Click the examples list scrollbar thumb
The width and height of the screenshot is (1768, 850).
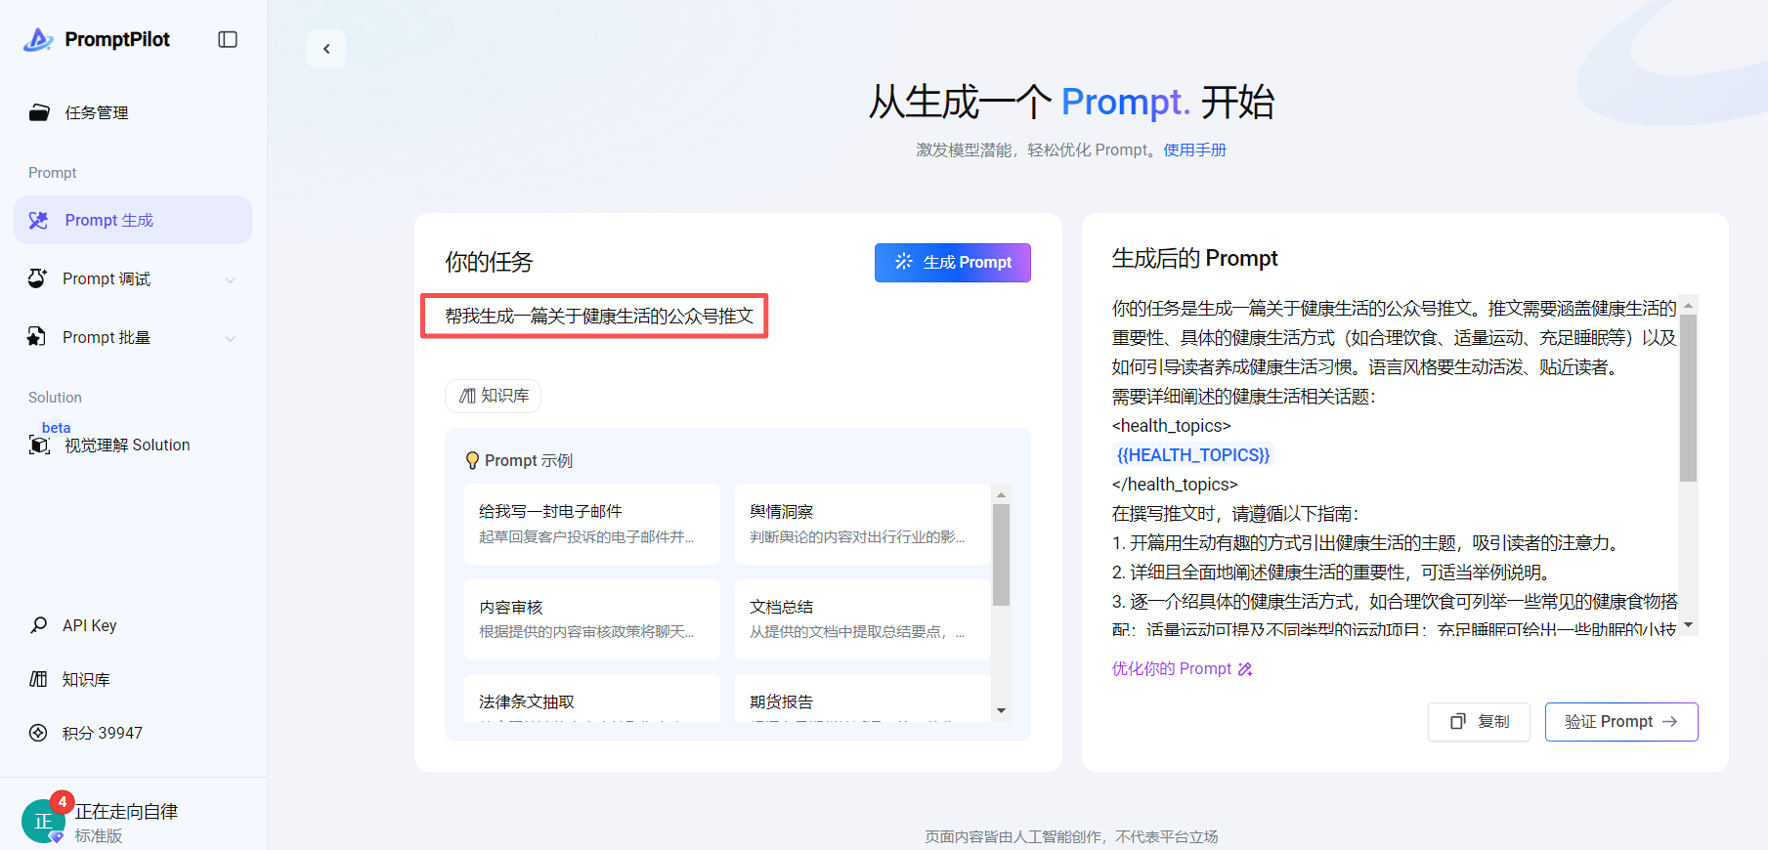[x=1001, y=555]
